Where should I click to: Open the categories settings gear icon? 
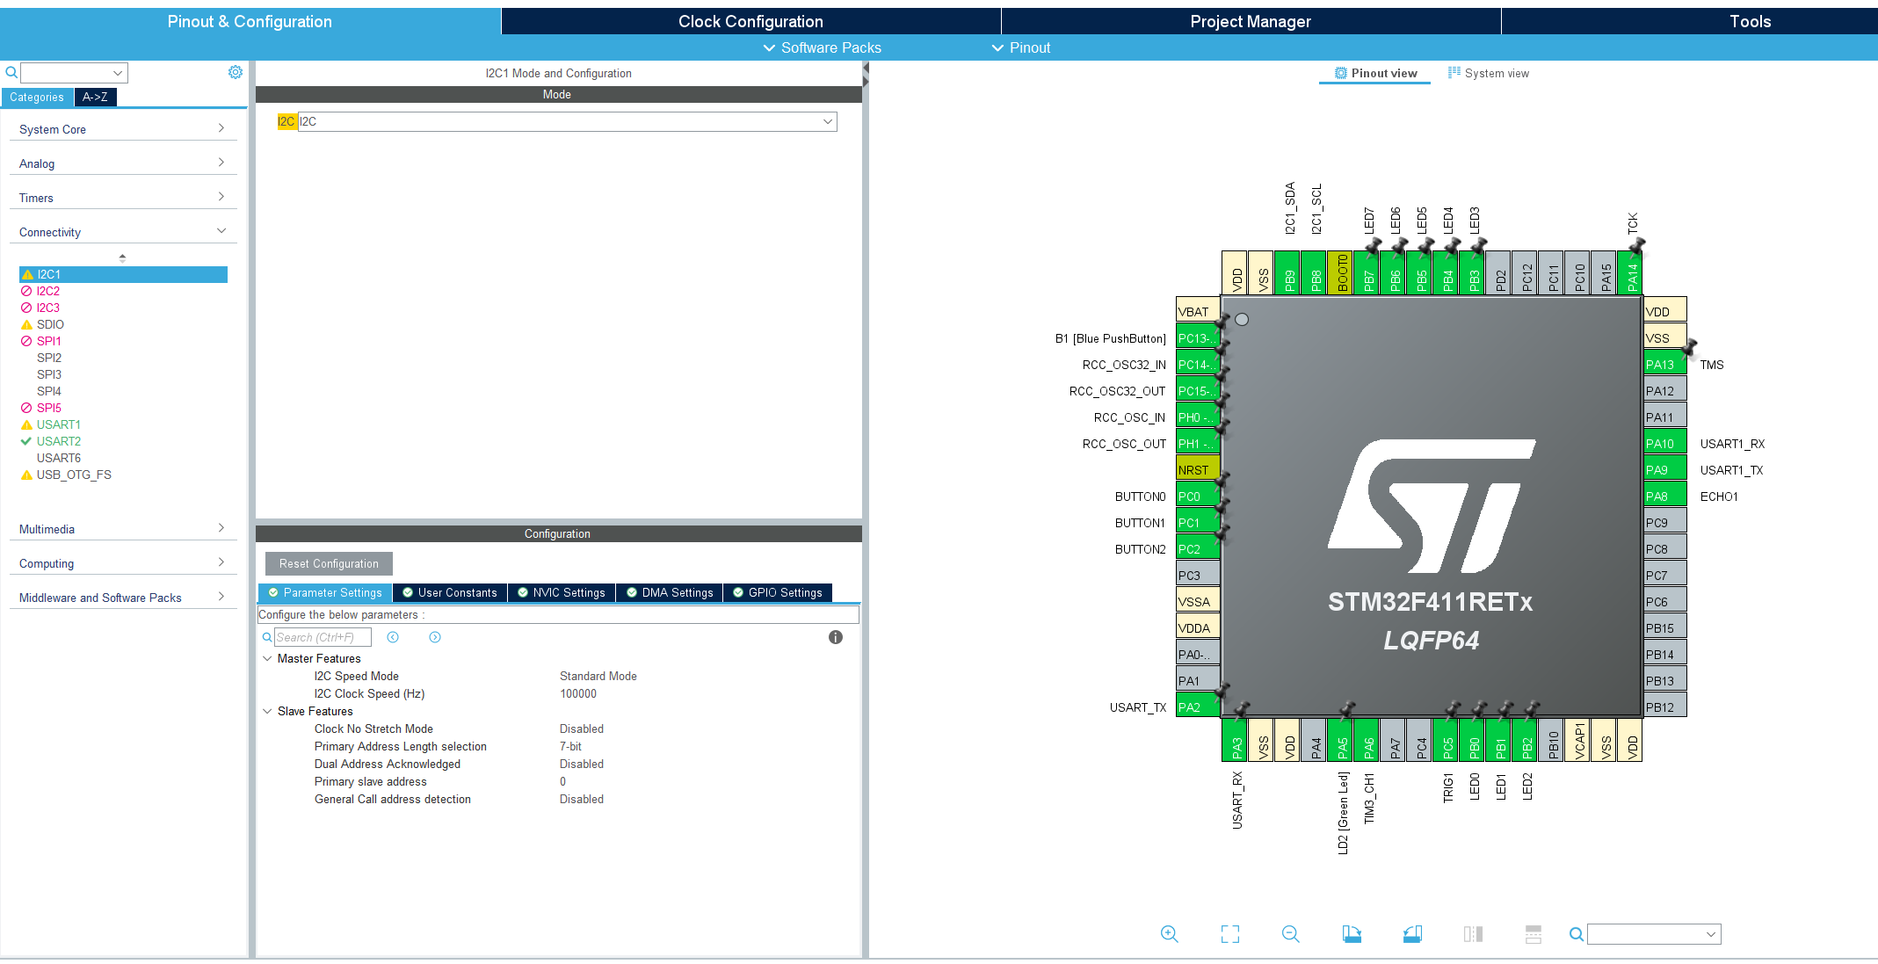point(235,72)
